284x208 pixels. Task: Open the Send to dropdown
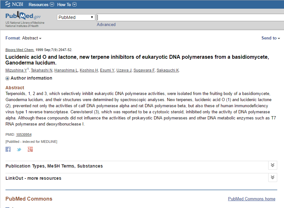(x=270, y=38)
